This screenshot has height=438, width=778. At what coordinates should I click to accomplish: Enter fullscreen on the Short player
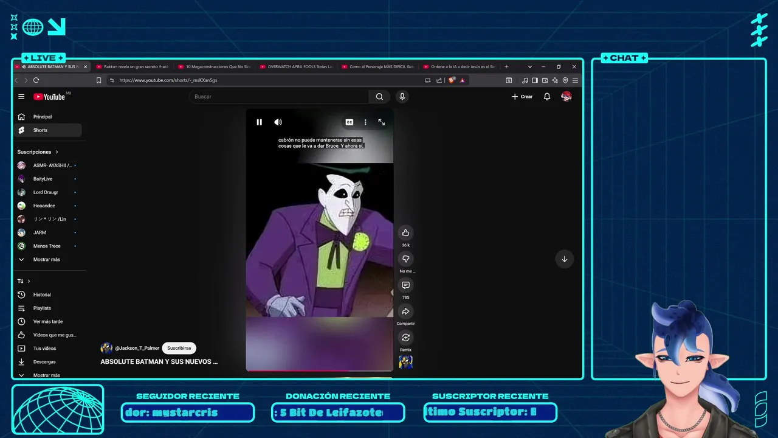(382, 122)
